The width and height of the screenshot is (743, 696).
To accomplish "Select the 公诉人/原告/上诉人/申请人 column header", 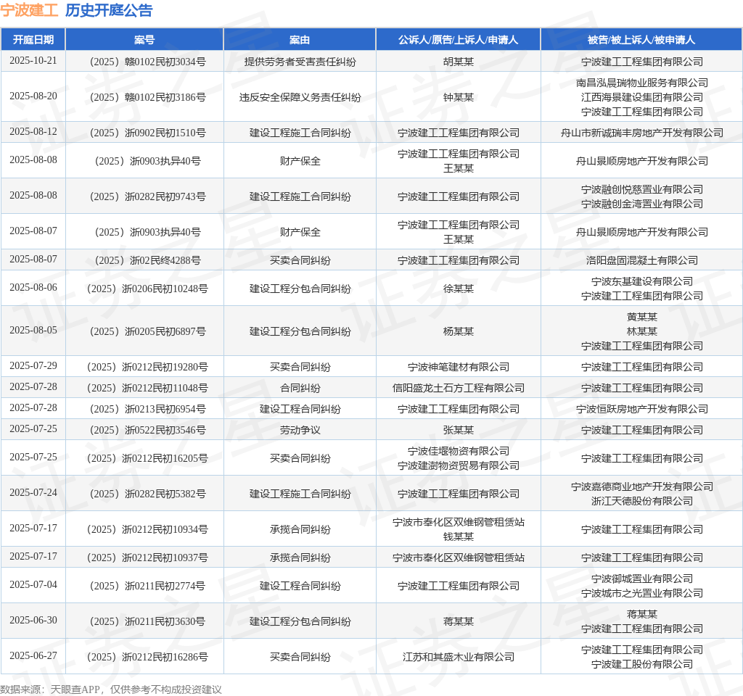I will (459, 40).
